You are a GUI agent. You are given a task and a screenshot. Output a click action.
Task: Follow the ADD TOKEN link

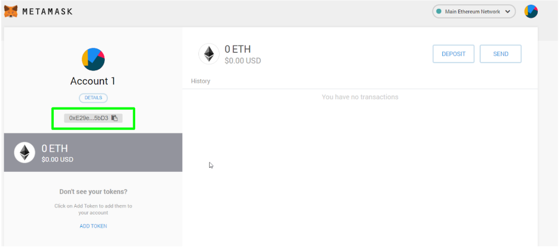[94, 226]
